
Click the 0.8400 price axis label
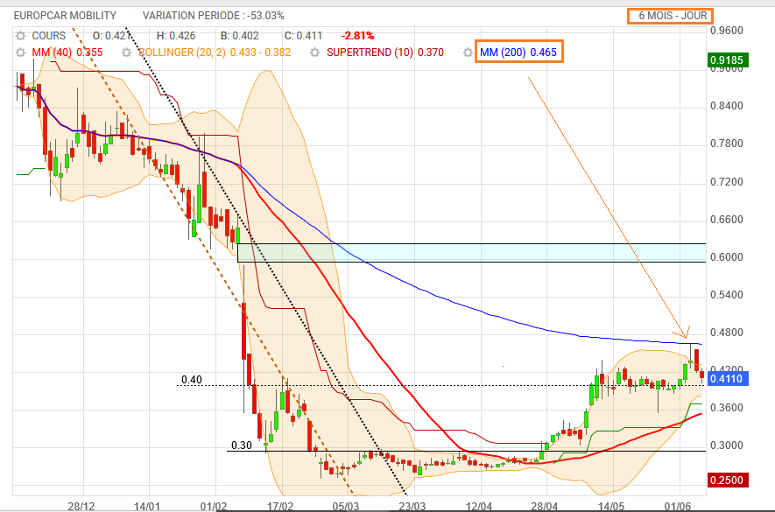[x=727, y=106]
